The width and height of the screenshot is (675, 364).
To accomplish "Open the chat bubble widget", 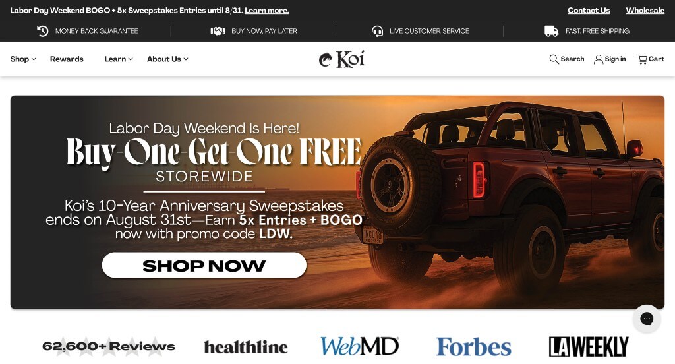I will (647, 318).
